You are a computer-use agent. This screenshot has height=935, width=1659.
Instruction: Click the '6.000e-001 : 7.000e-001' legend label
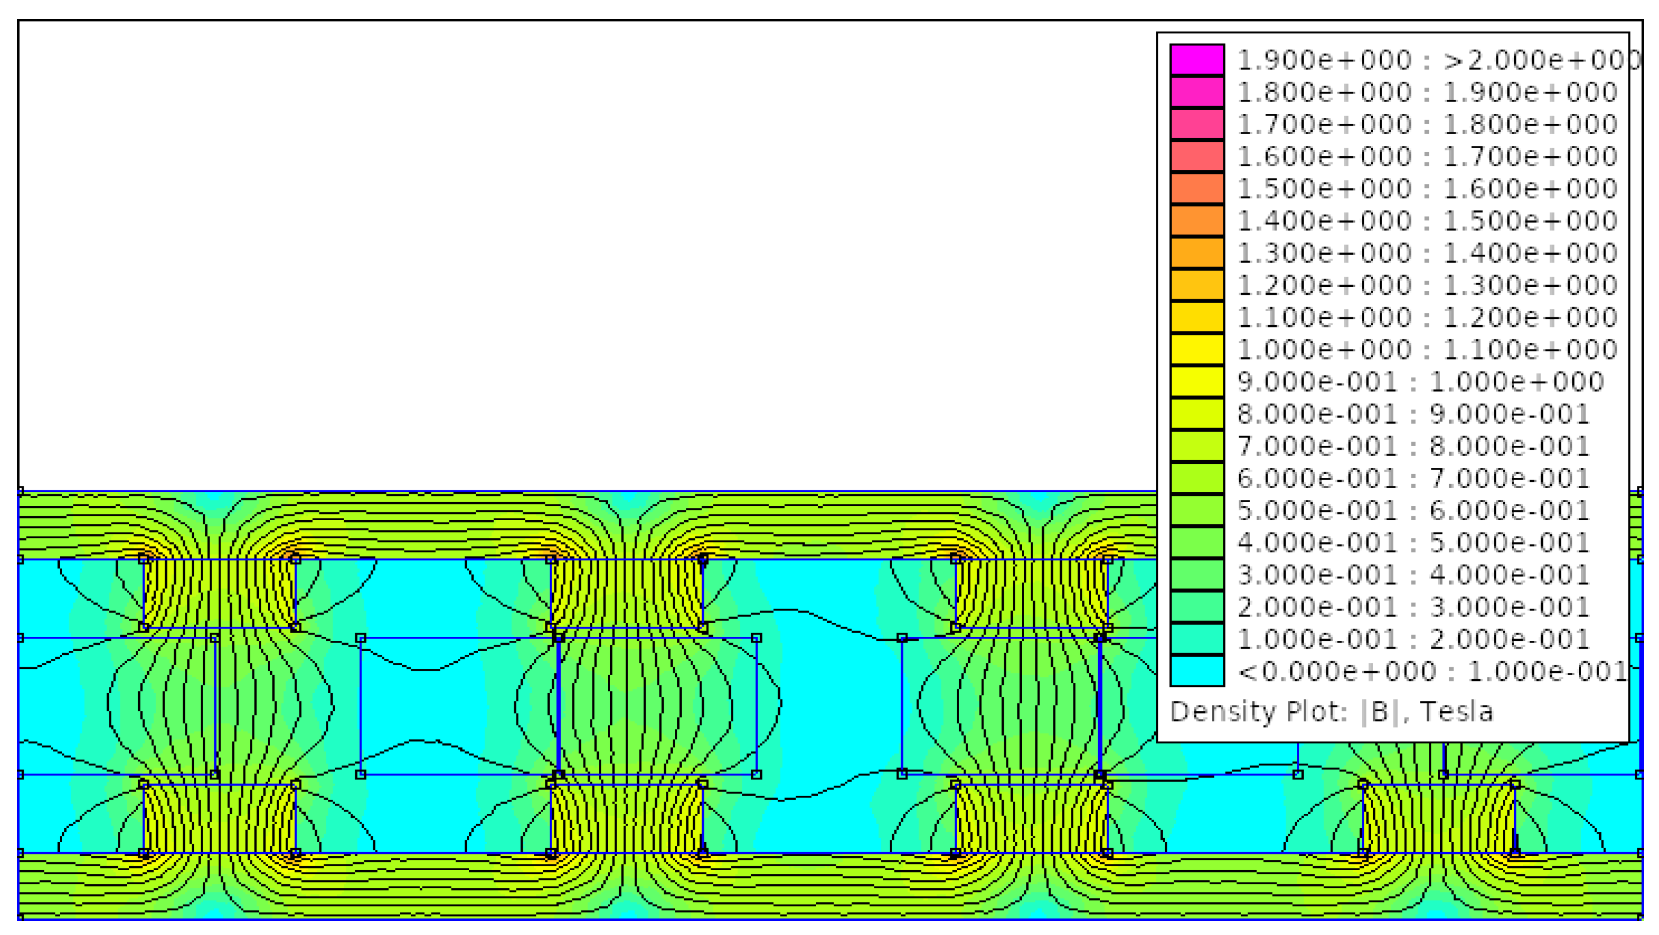tap(1413, 478)
